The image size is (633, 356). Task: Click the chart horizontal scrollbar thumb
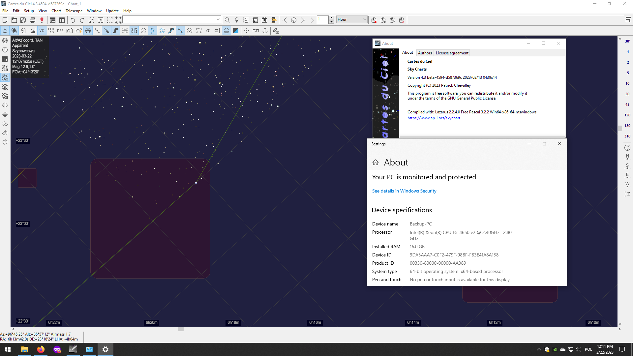(x=181, y=329)
